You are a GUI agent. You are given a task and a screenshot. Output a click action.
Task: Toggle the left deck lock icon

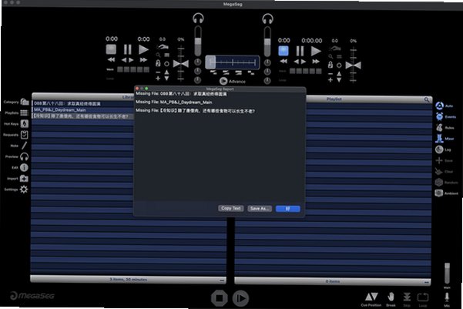158,63
